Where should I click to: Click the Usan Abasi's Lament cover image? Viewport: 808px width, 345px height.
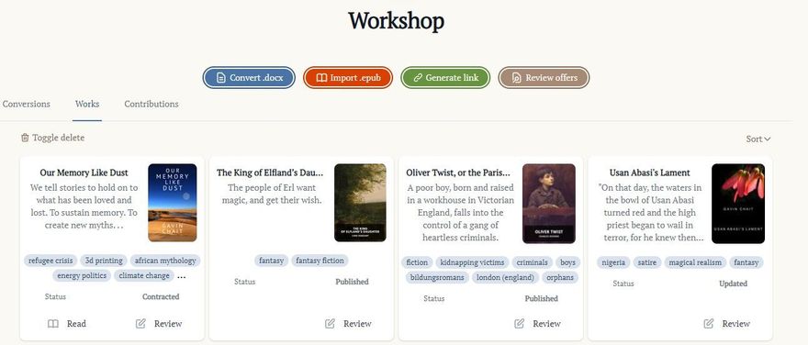click(x=738, y=204)
